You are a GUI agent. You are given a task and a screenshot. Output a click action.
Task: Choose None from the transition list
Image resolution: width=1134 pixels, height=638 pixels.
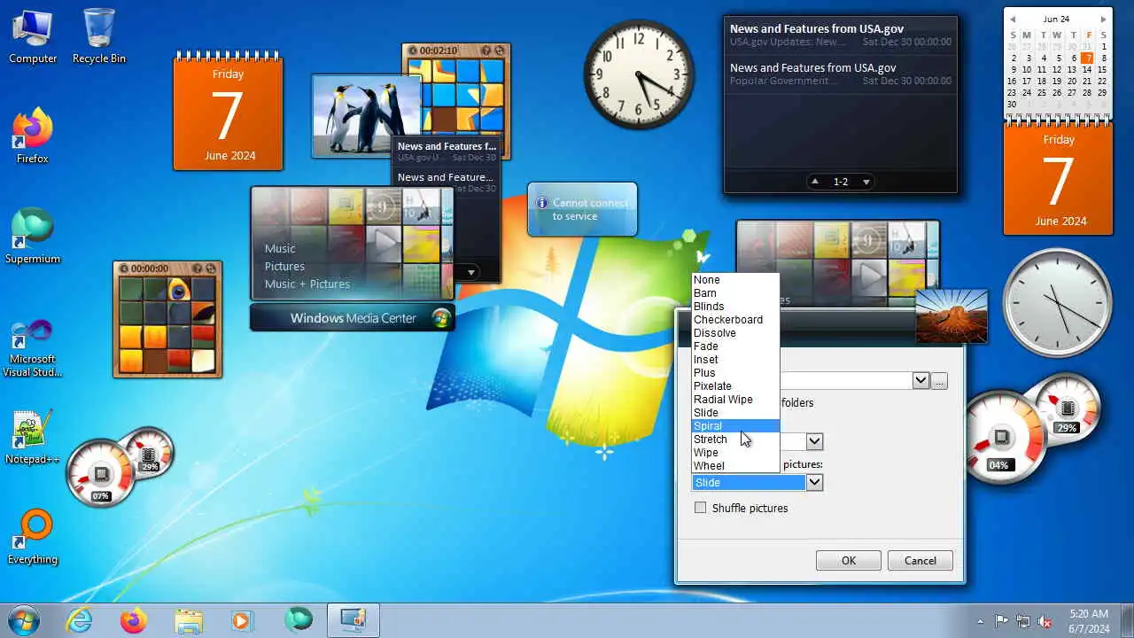click(735, 280)
